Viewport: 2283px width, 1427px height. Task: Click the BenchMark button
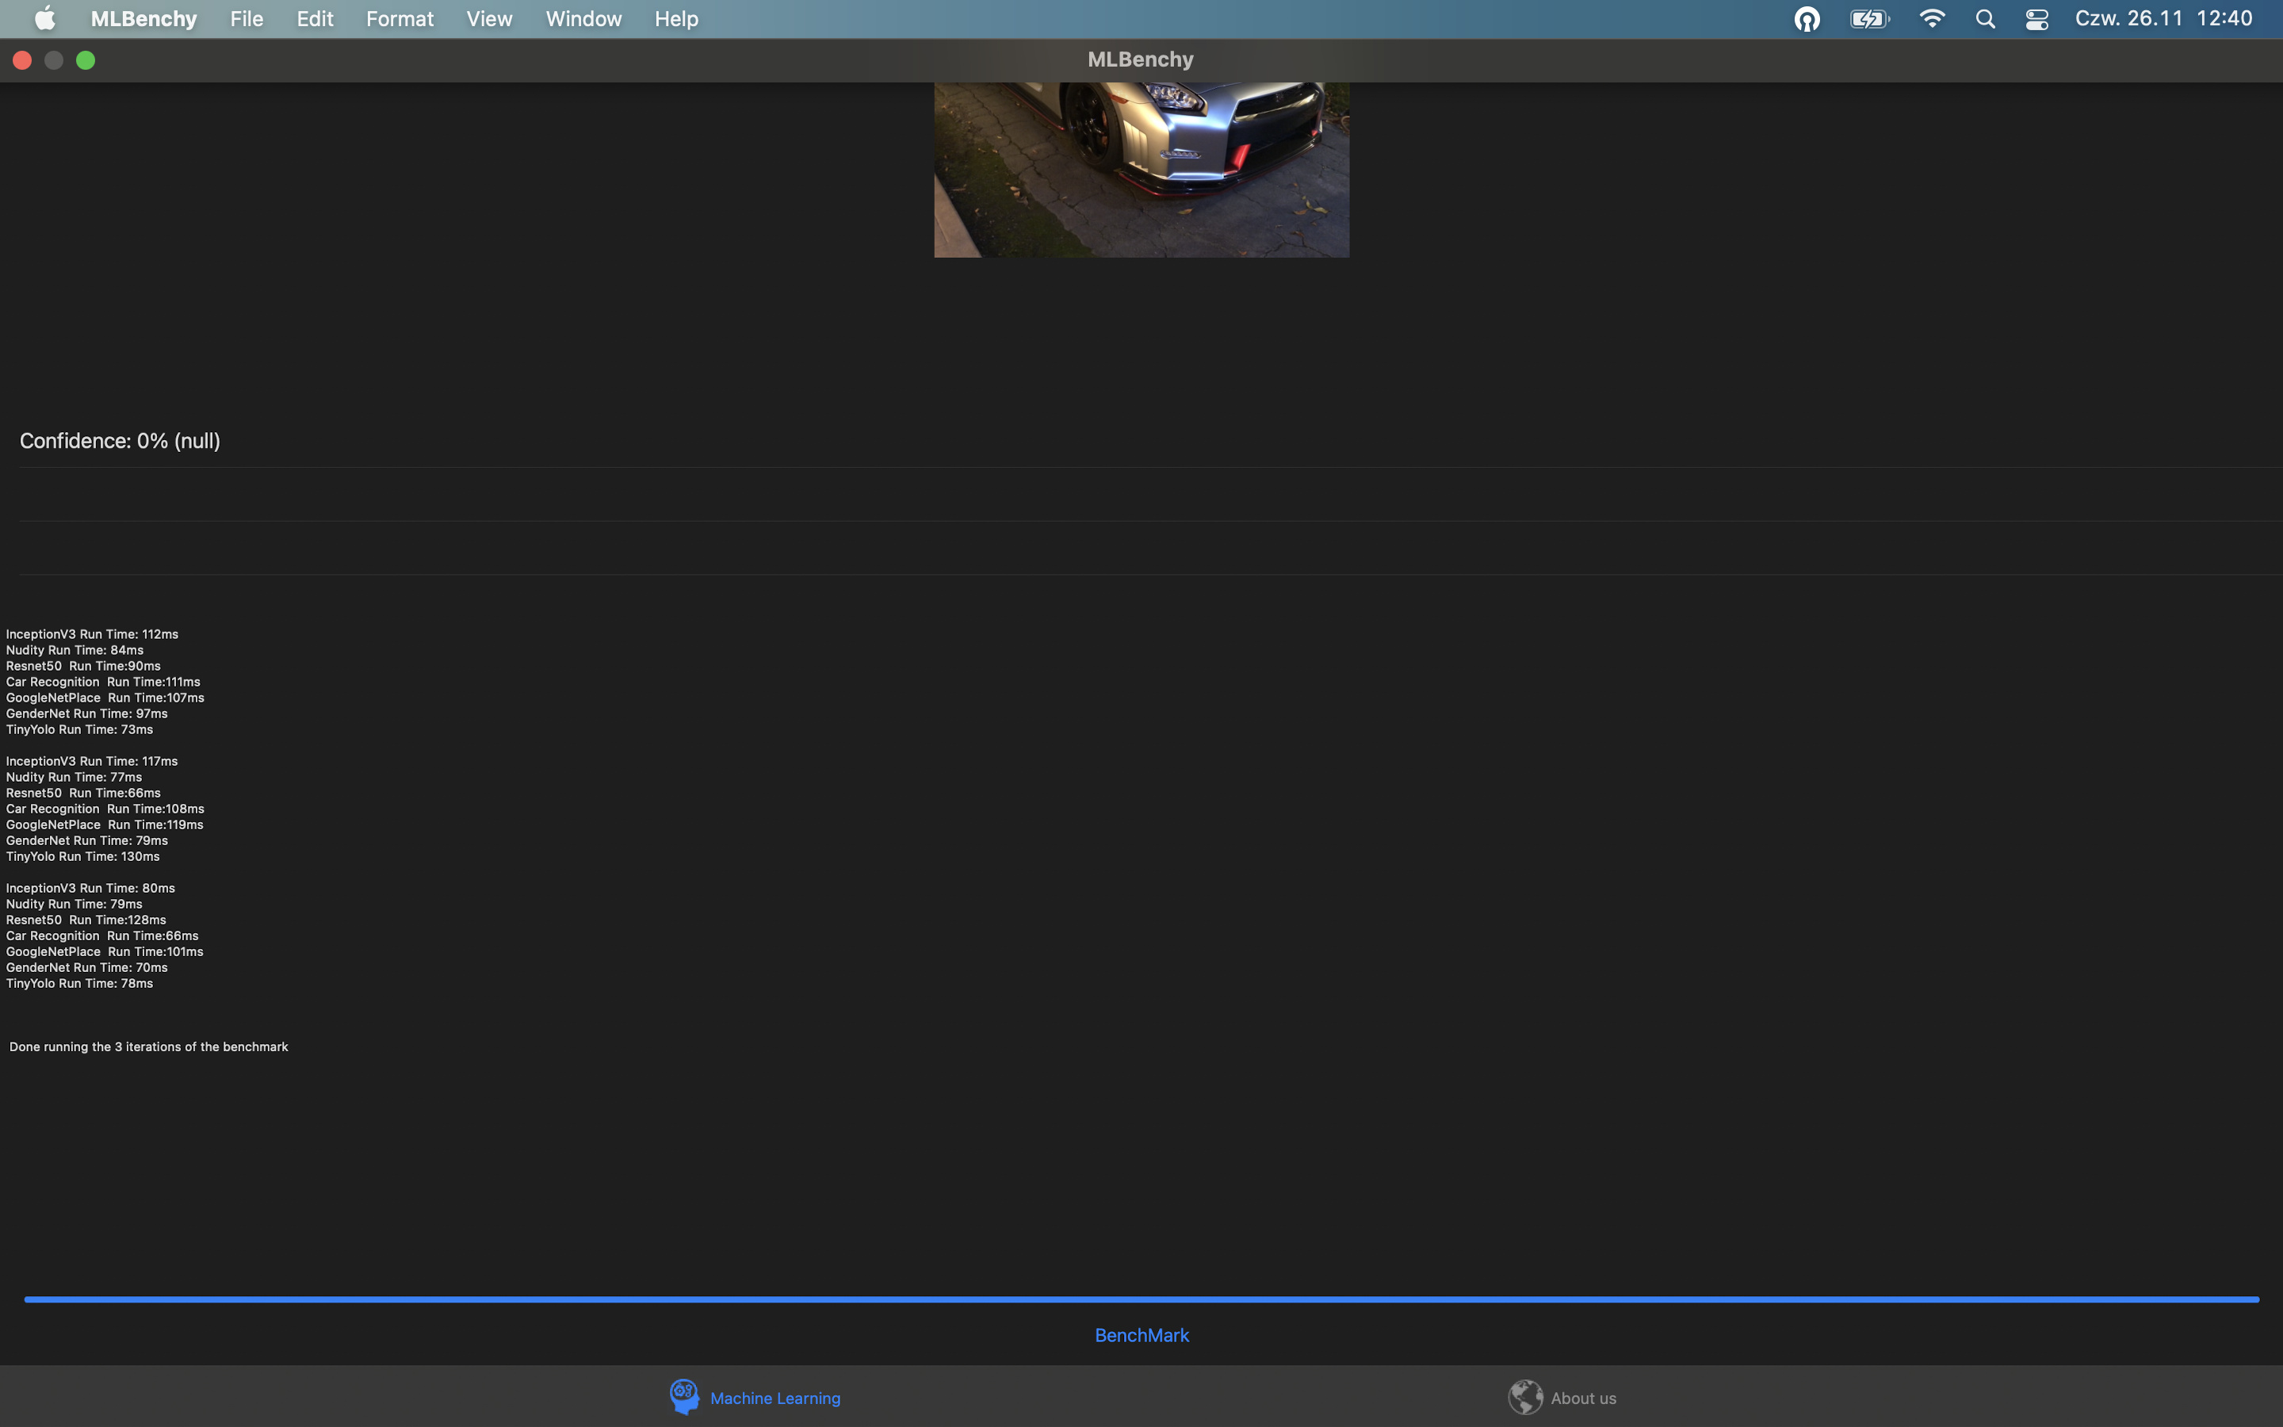pos(1141,1336)
